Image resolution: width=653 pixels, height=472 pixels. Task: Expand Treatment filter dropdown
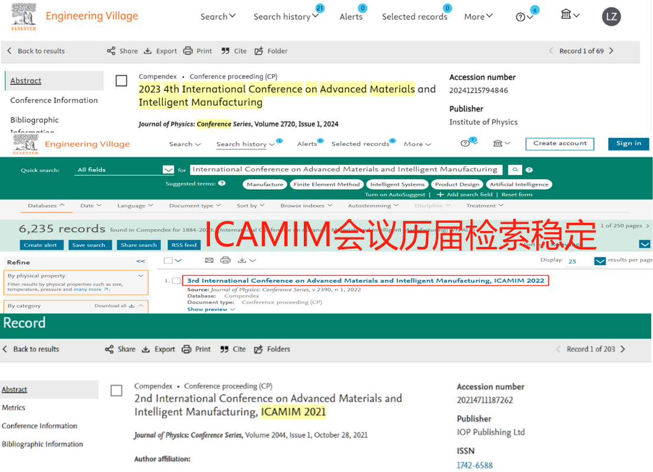point(485,206)
